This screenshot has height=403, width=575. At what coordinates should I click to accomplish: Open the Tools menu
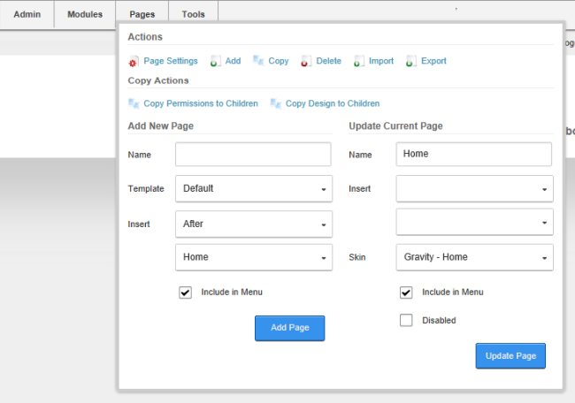tap(193, 14)
